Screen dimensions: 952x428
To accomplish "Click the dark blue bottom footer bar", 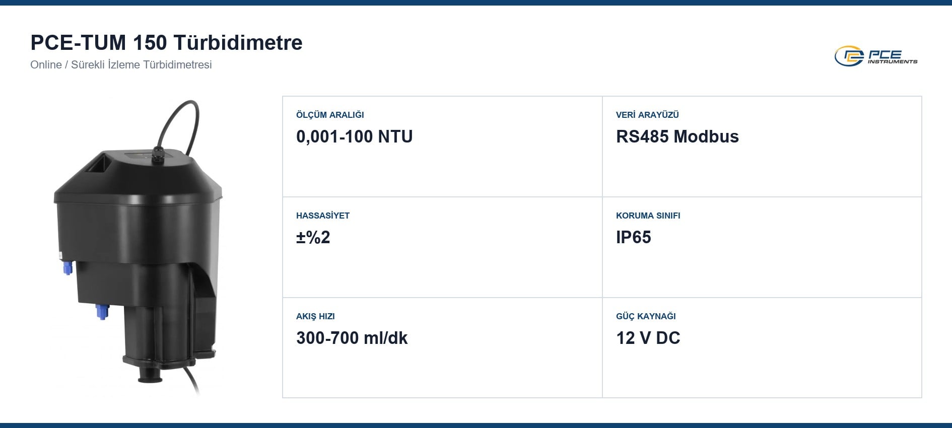I will 476,425.
